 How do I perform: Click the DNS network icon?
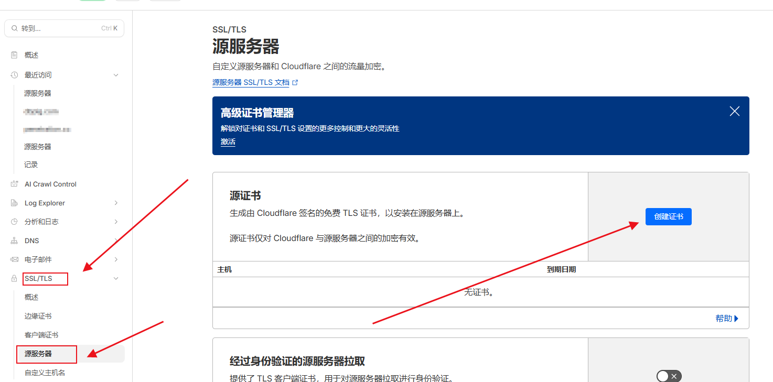click(14, 241)
